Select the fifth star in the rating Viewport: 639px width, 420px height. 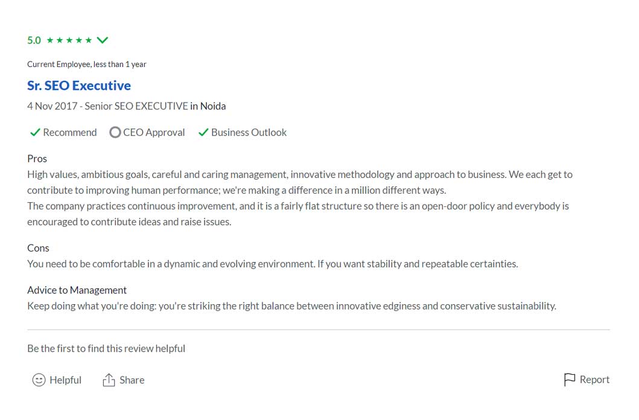click(x=89, y=40)
